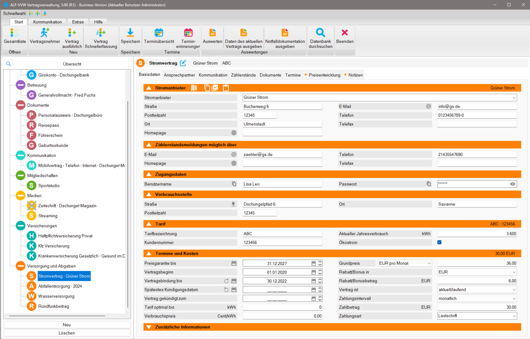Open the Zahlungsart dropdown
This screenshot has height=339, width=530.
pyautogui.click(x=514, y=316)
